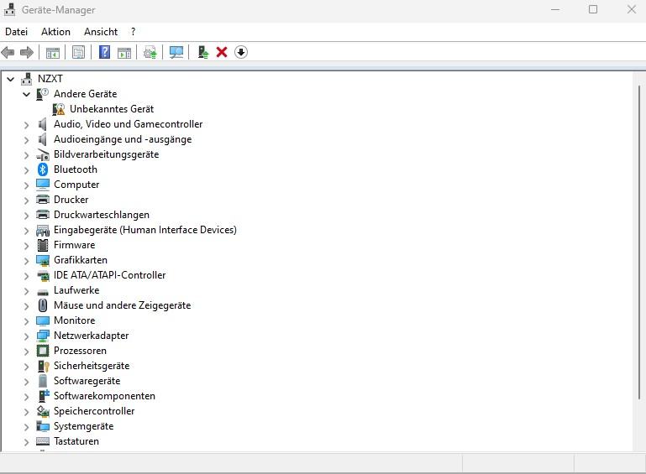The image size is (646, 474).
Task: Expand the Laufwerke category chevron
Action: point(26,291)
